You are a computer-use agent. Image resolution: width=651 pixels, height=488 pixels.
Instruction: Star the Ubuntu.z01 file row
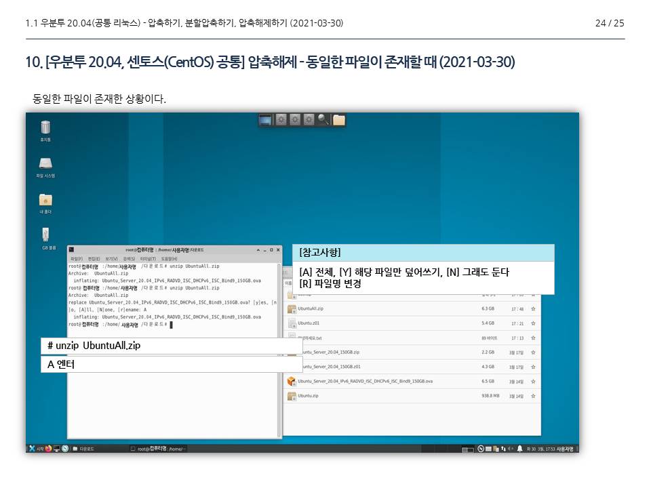coord(533,323)
